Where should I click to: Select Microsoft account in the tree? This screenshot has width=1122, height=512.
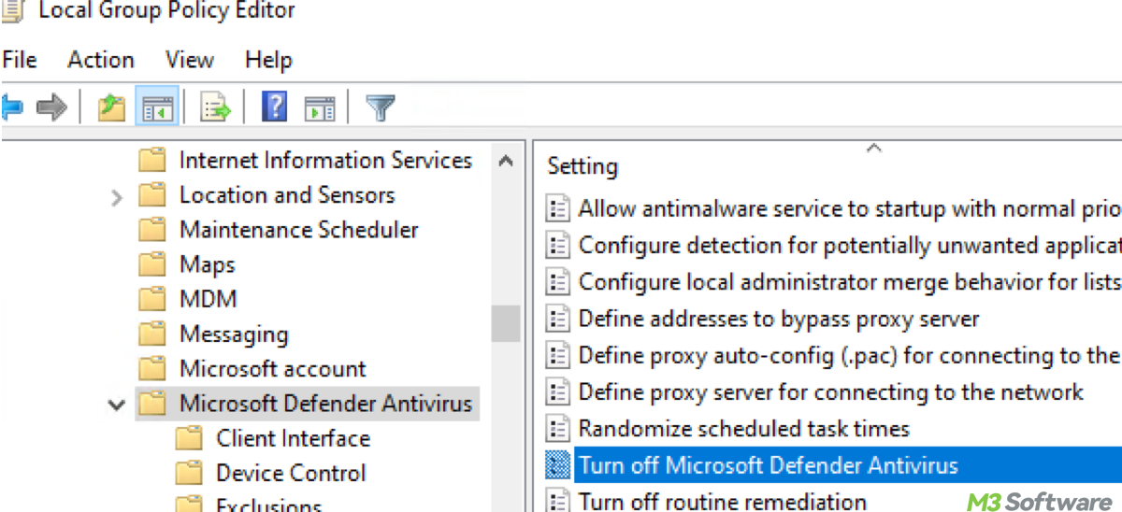pyautogui.click(x=273, y=368)
